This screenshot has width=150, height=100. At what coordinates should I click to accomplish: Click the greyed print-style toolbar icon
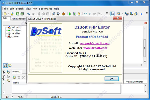click(x=94, y=14)
